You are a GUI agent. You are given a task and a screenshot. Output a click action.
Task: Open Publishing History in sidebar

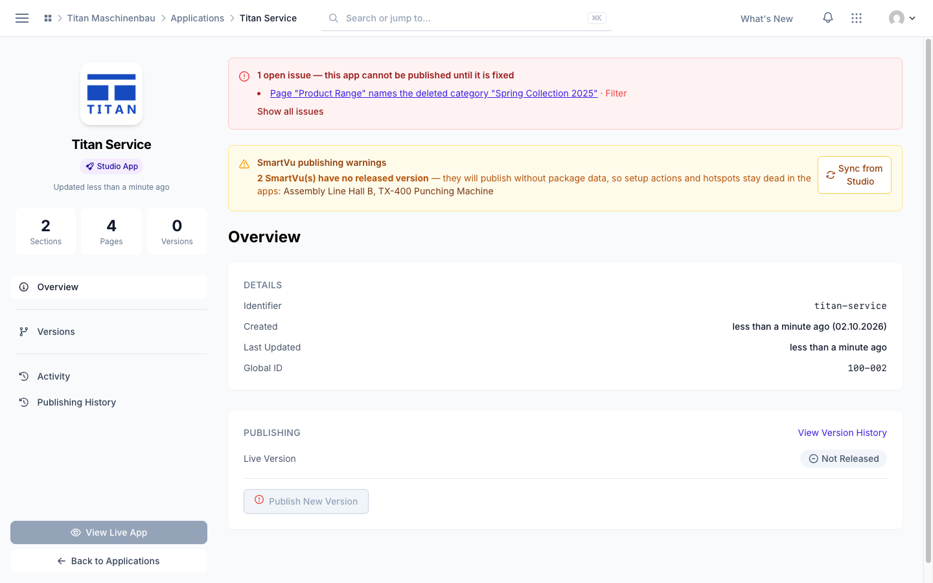click(x=109, y=402)
